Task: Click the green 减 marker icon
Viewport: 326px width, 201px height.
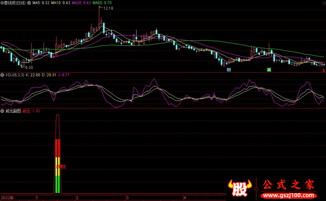Action: (x=269, y=70)
